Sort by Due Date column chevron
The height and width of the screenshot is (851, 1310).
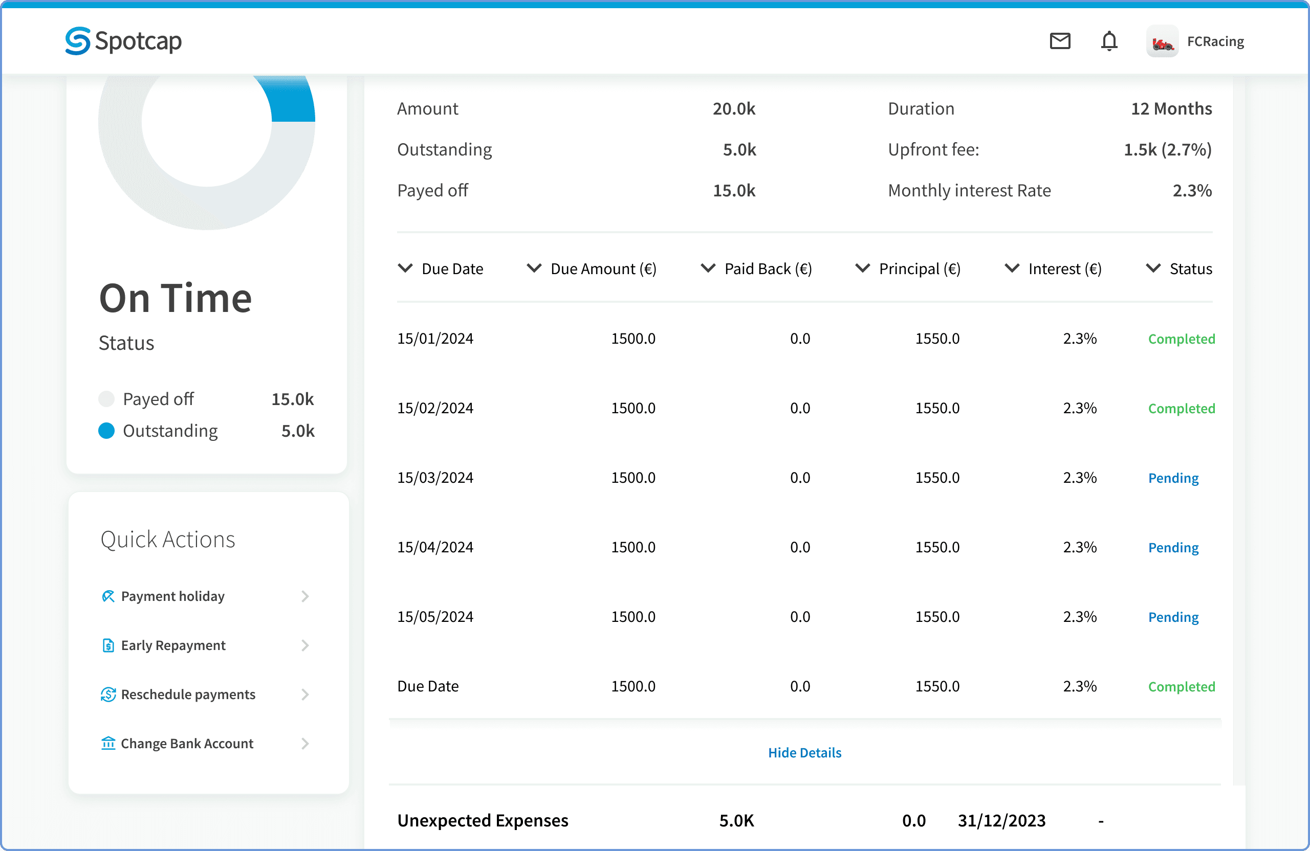coord(405,268)
